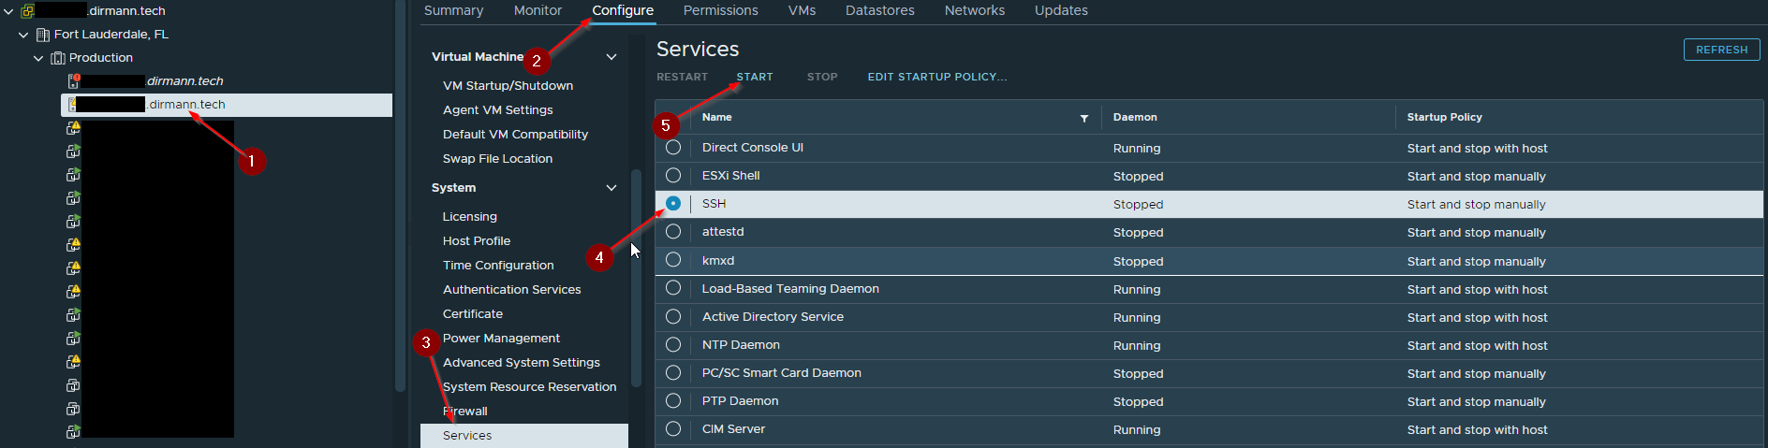
Task: Select the ESXi Shell service radio button
Action: coord(673,176)
